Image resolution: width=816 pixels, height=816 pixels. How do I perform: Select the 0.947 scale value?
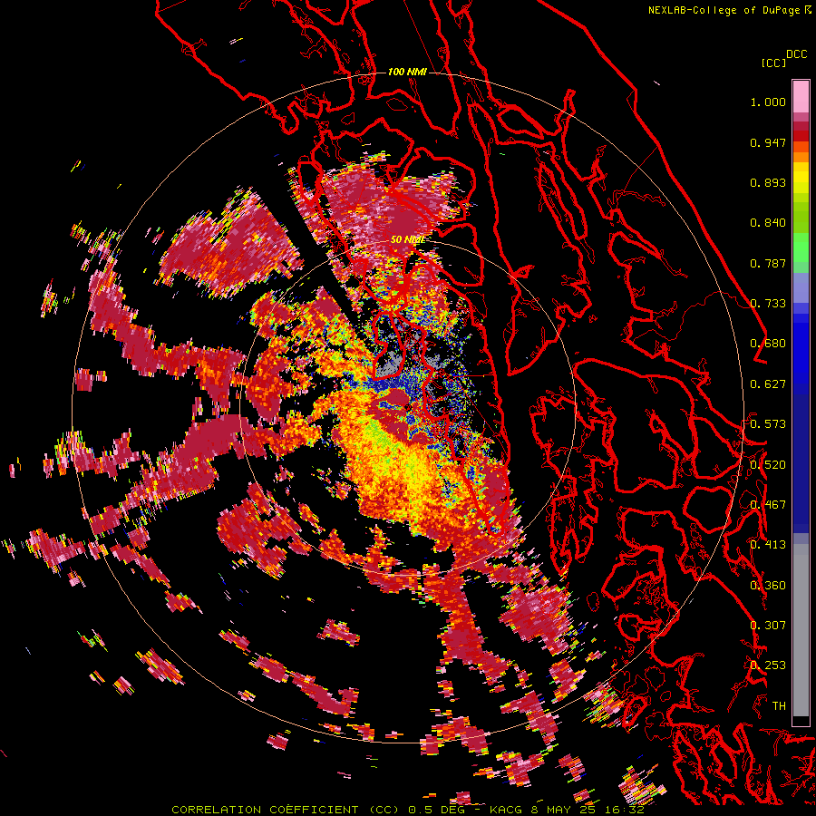[768, 142]
